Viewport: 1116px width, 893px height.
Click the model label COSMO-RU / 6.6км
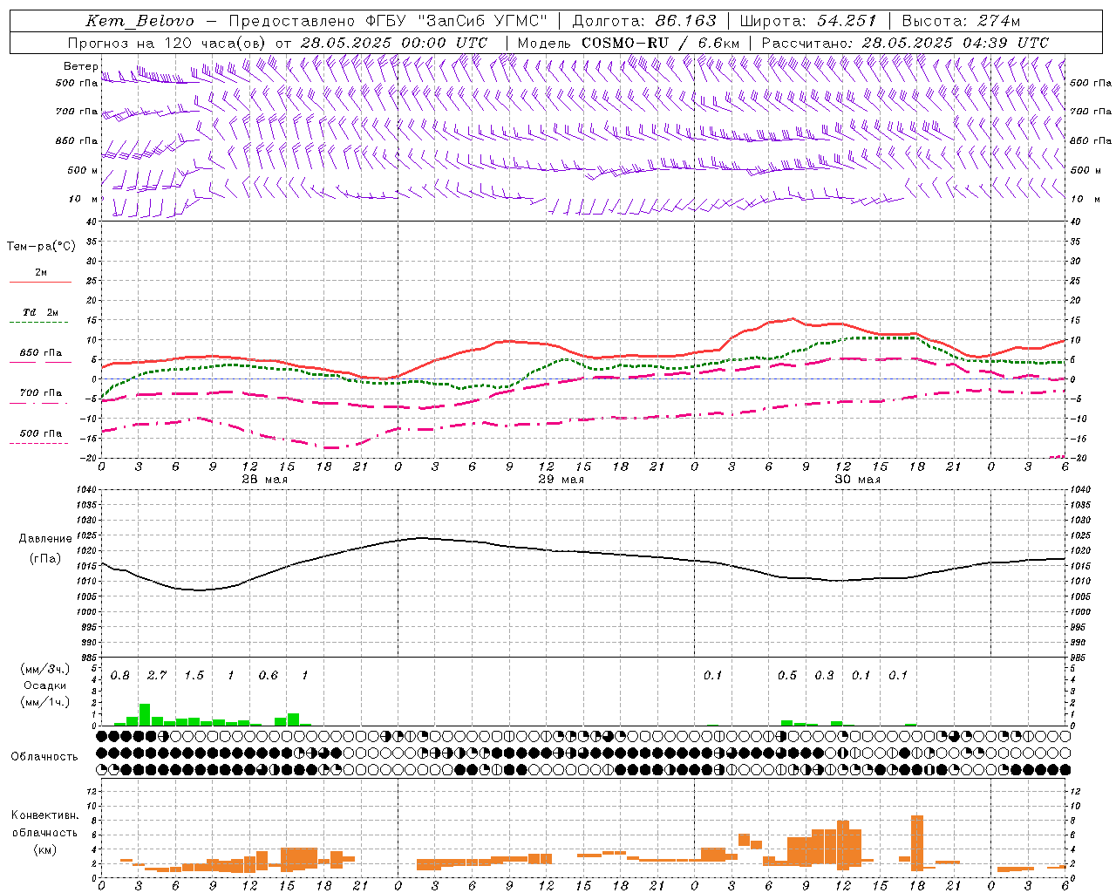pyautogui.click(x=659, y=43)
